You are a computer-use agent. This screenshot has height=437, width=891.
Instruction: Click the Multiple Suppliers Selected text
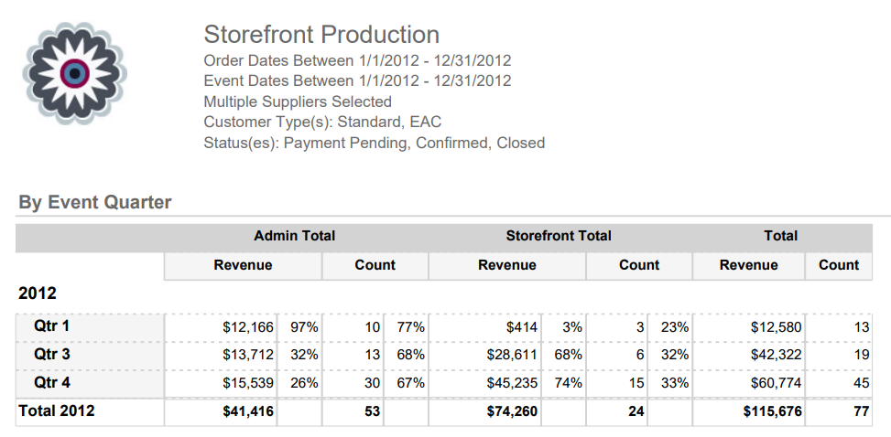(x=298, y=101)
